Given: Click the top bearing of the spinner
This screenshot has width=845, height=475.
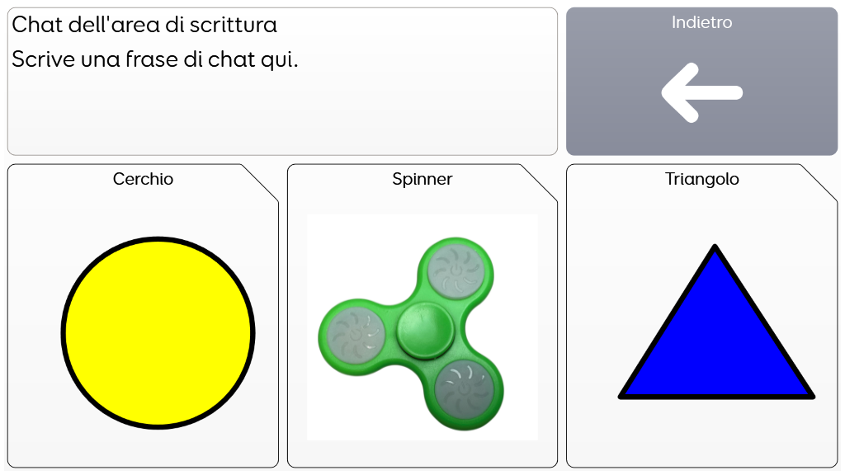Looking at the screenshot, I should tap(456, 270).
